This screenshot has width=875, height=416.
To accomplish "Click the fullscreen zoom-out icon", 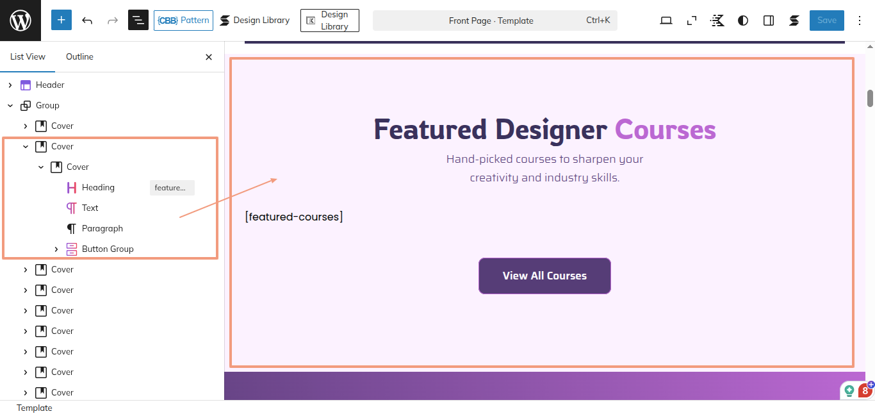I will click(x=692, y=21).
